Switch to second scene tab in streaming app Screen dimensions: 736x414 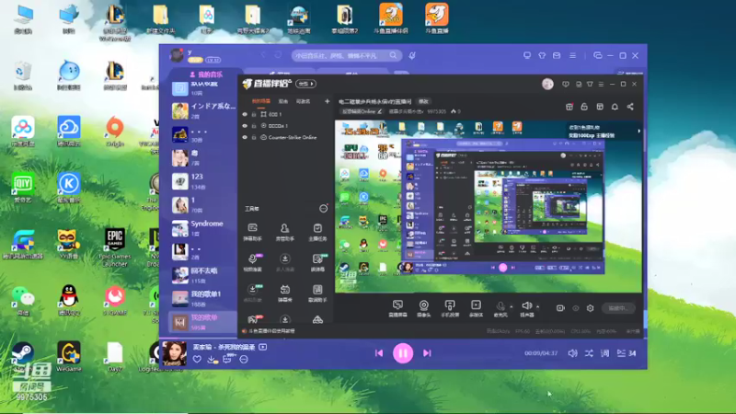coord(283,101)
